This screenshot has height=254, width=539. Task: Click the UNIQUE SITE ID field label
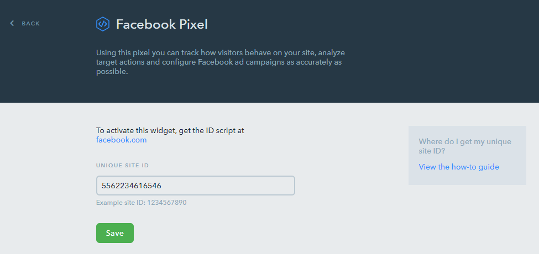122,166
